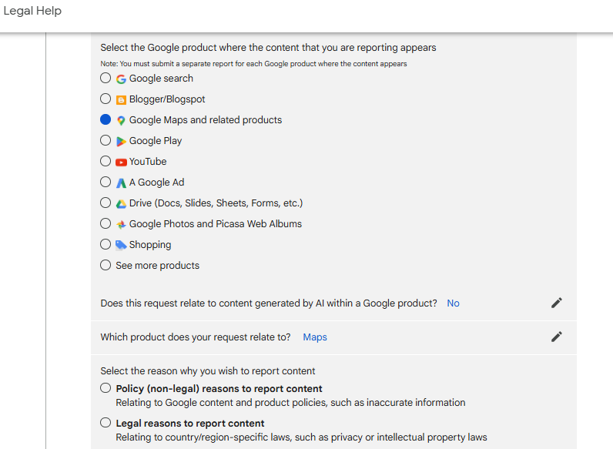This screenshot has width=613, height=449.
Task: Click the Google Drive triangle icon
Action: [x=121, y=204]
